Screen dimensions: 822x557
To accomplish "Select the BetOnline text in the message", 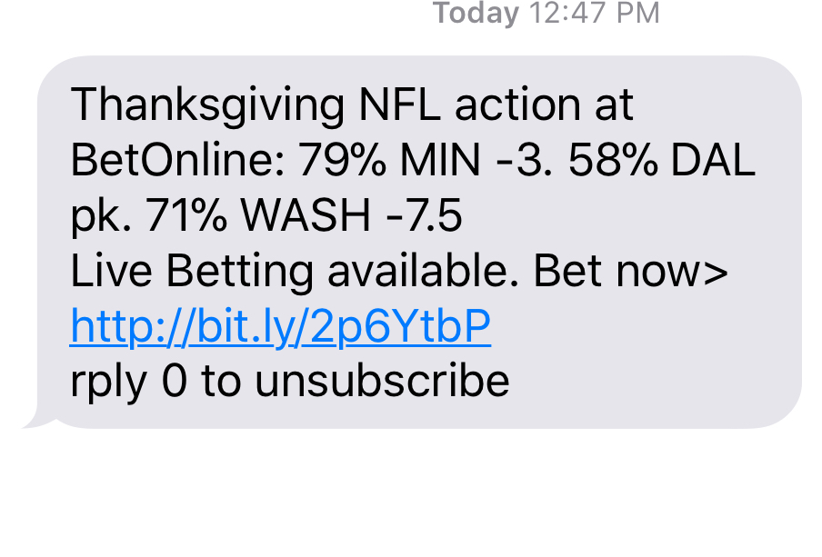I will [x=178, y=160].
